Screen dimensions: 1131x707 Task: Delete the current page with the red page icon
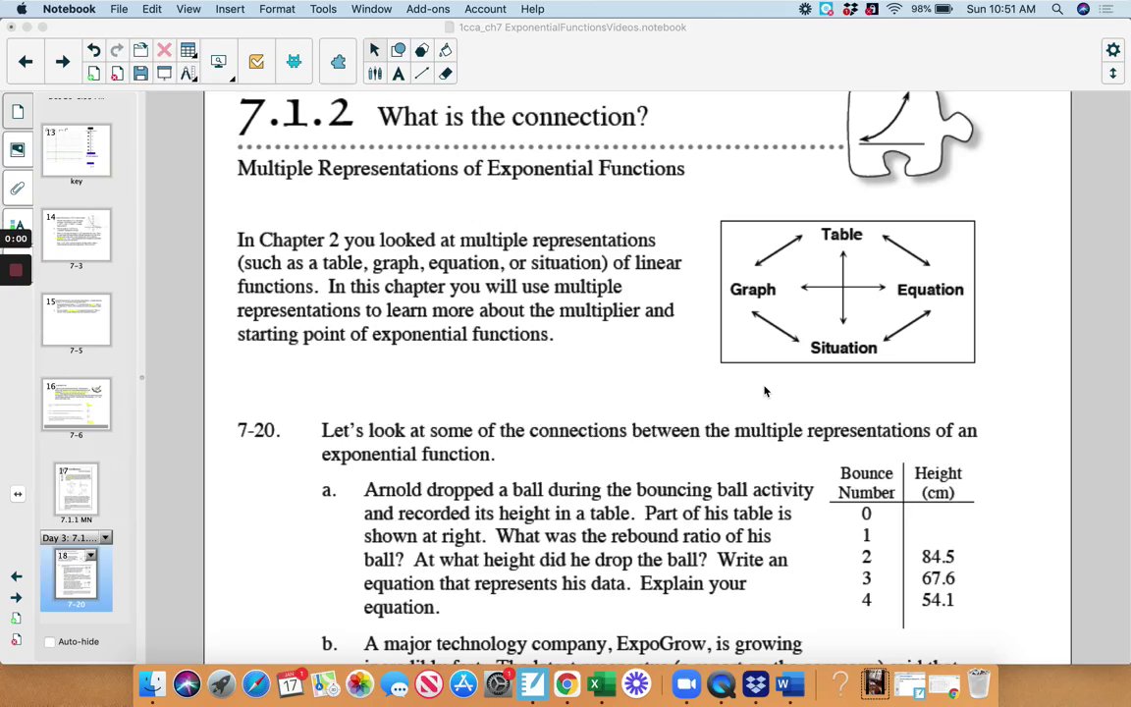click(117, 74)
